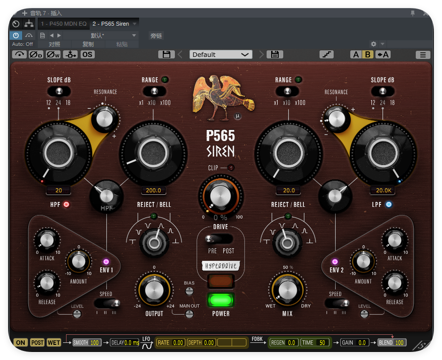
Task: Click the OUTPUT knob
Action: pyautogui.click(x=154, y=290)
